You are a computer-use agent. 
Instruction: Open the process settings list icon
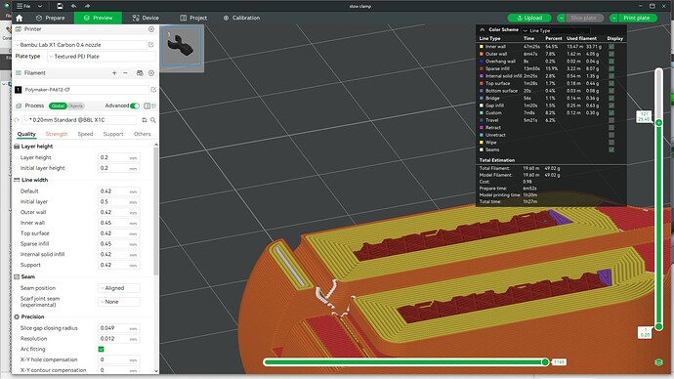click(154, 105)
